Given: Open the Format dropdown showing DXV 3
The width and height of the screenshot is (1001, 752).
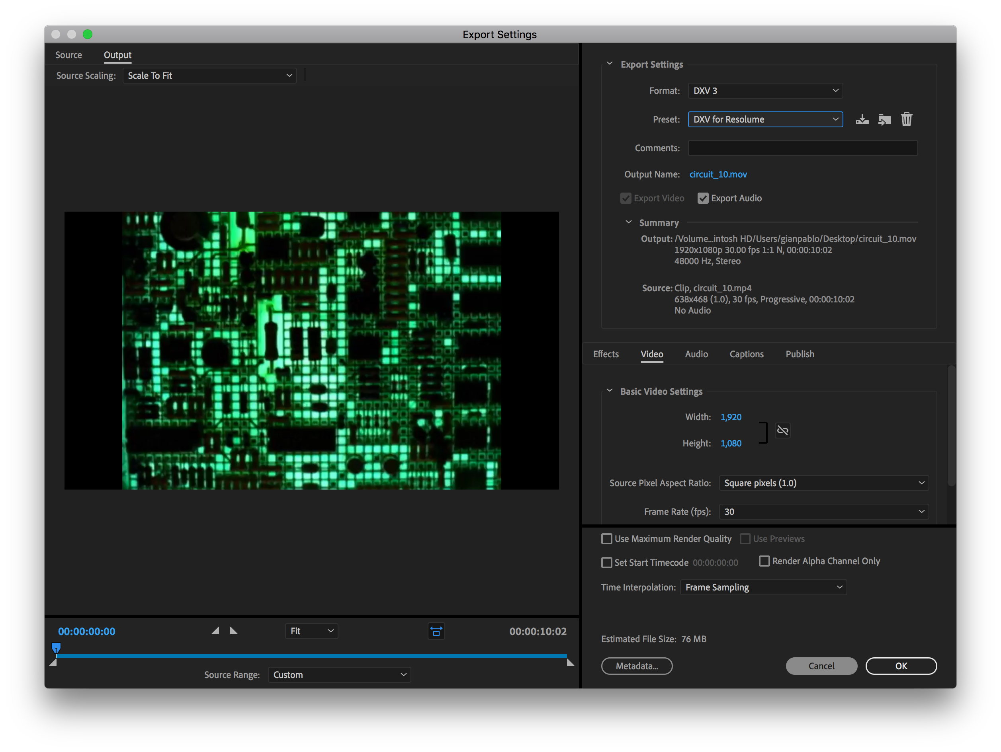Looking at the screenshot, I should click(x=765, y=91).
